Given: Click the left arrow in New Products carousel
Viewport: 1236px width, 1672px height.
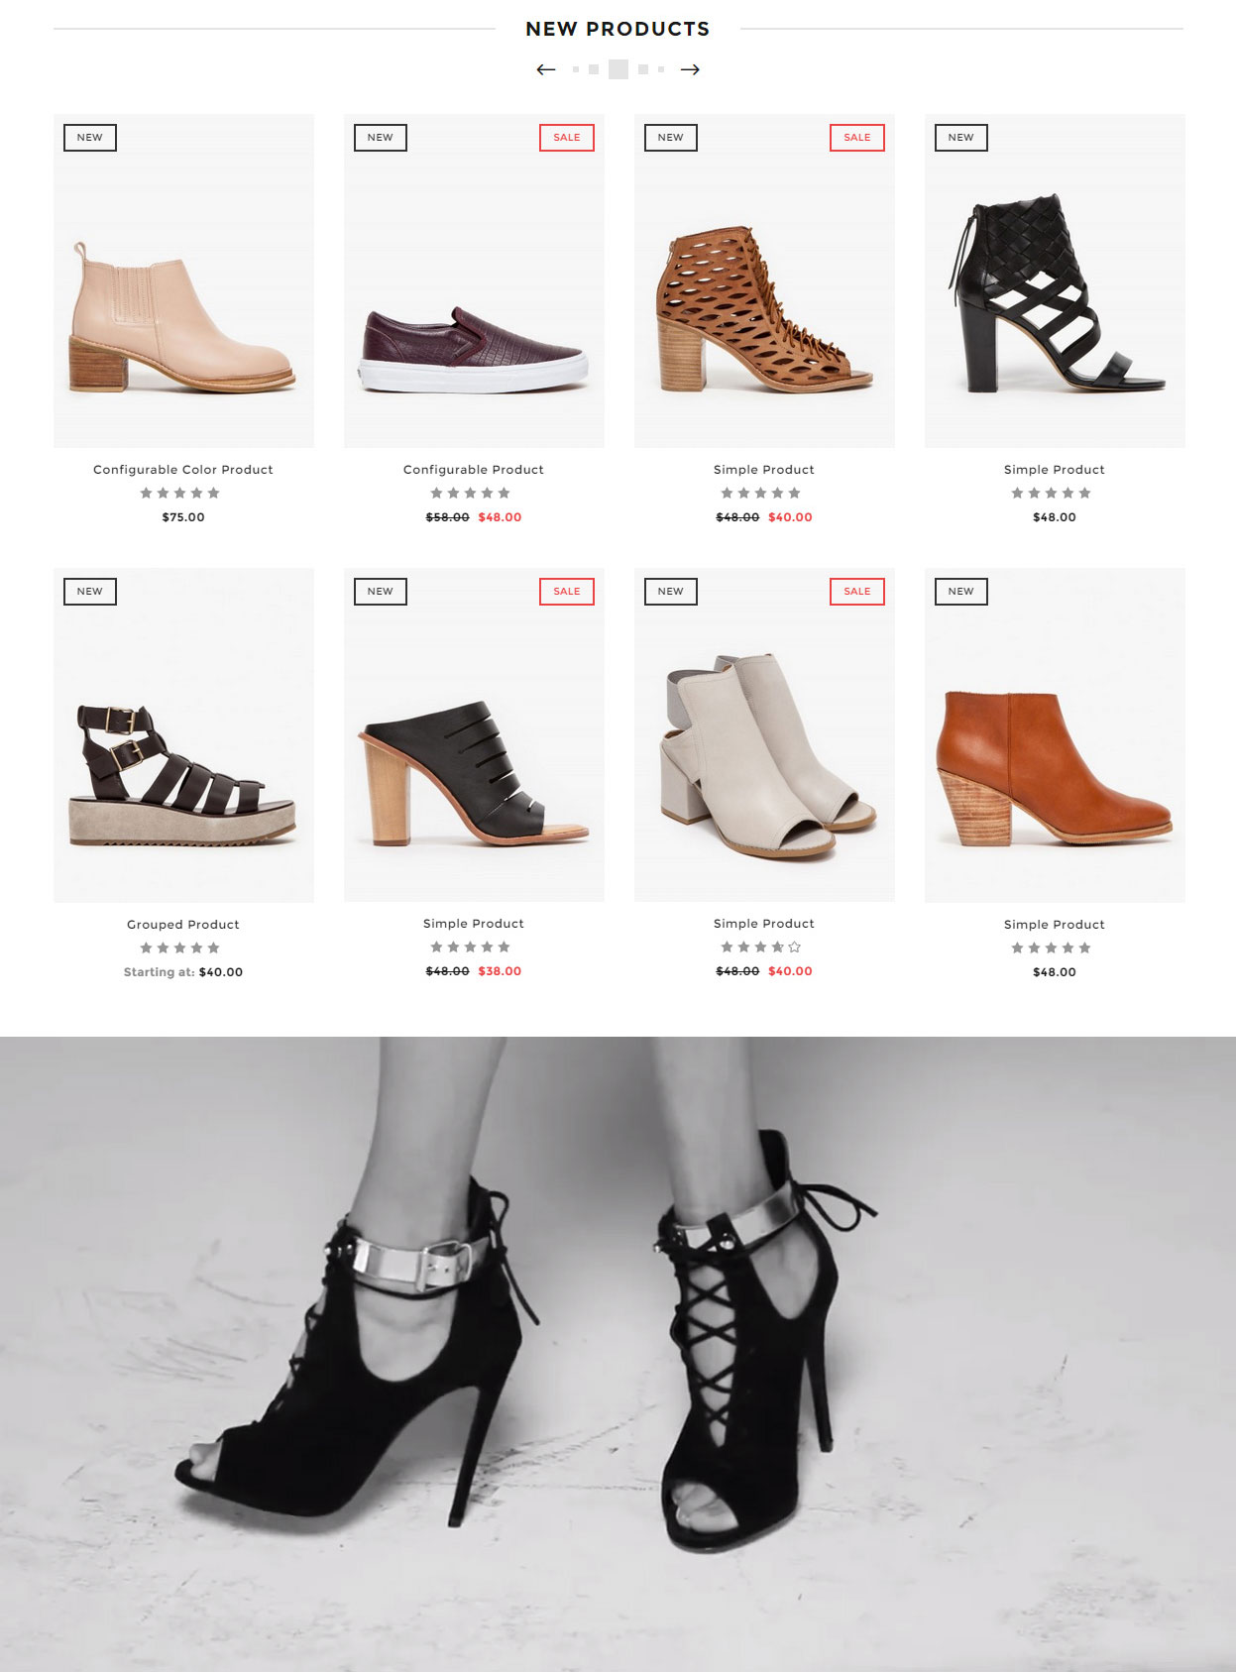Looking at the screenshot, I should point(546,69).
